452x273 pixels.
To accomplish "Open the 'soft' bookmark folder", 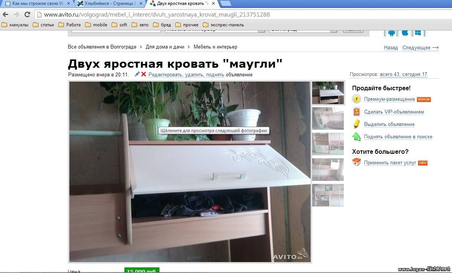I will (x=120, y=25).
